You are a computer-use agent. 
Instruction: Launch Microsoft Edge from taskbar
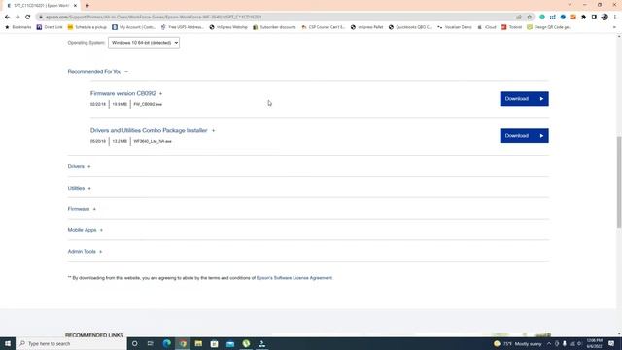click(x=166, y=343)
